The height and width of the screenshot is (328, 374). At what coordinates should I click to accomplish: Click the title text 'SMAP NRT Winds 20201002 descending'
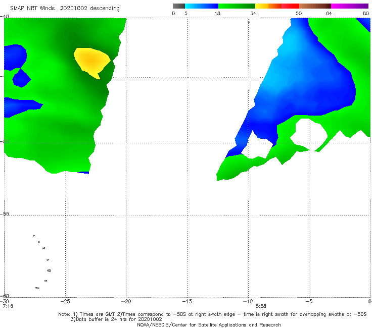pyautogui.click(x=65, y=9)
